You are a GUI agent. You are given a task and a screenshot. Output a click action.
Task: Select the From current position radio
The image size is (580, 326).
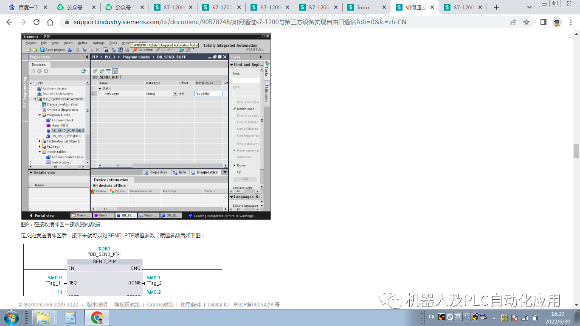[234, 150]
